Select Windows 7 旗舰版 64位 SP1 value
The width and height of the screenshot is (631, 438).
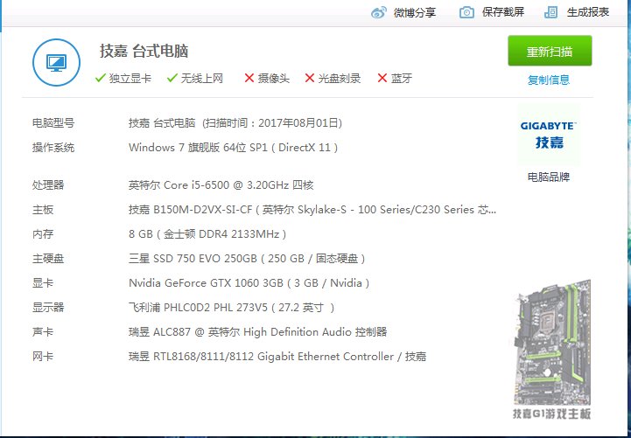tap(234, 148)
